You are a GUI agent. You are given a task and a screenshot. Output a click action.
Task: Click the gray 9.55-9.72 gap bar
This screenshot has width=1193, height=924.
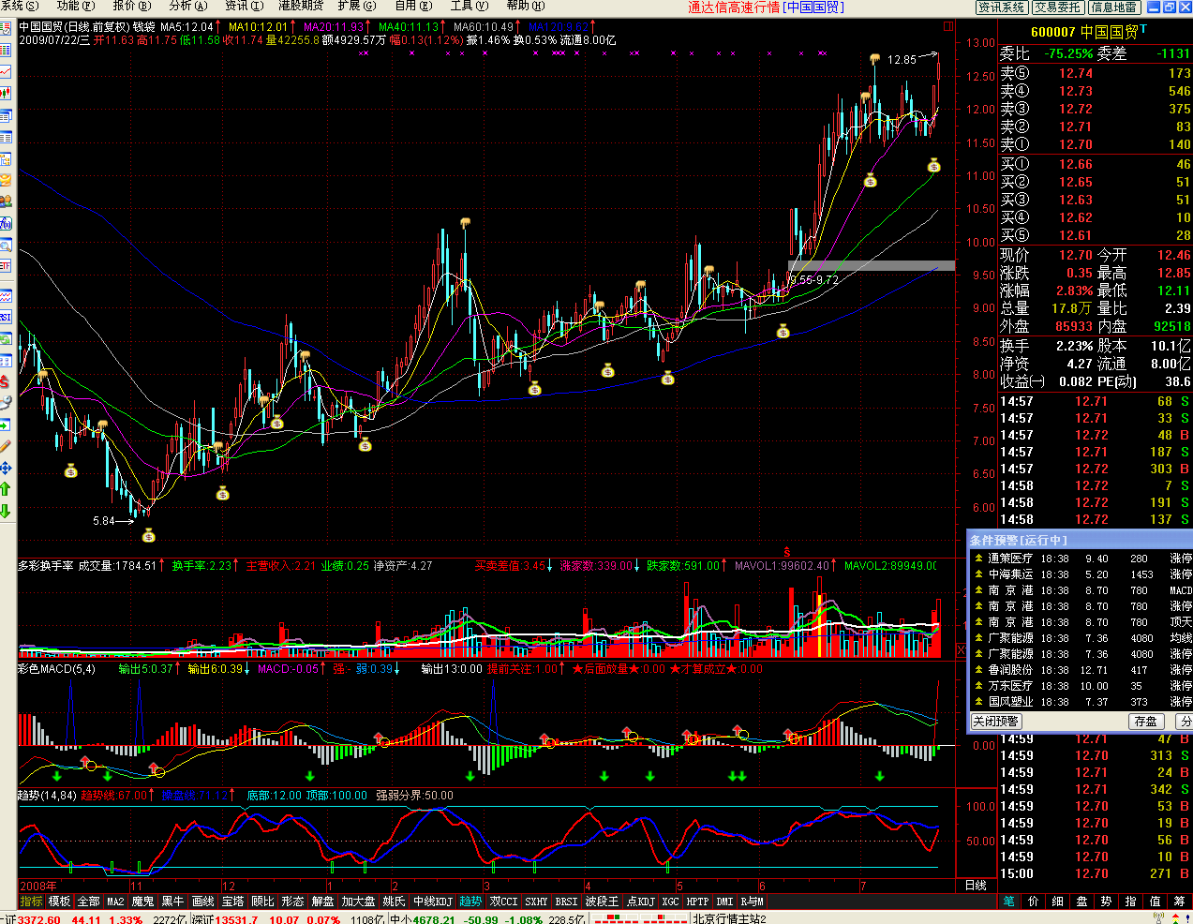[x=872, y=266]
